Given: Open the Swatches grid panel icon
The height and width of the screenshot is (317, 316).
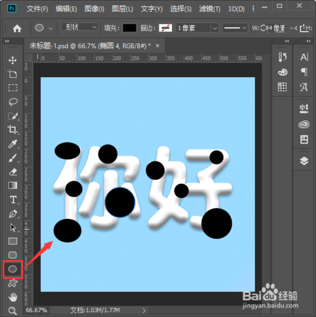Looking at the screenshot, I should pos(283,87).
